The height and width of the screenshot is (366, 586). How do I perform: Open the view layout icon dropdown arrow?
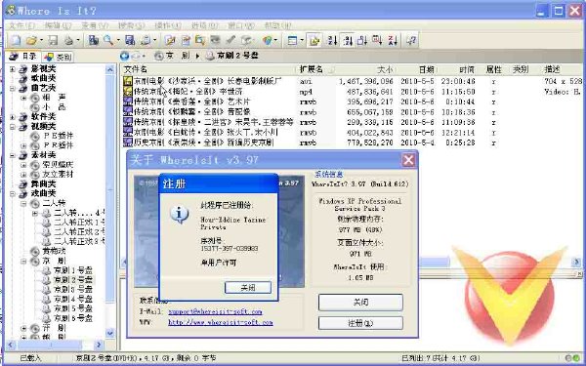coord(301,40)
